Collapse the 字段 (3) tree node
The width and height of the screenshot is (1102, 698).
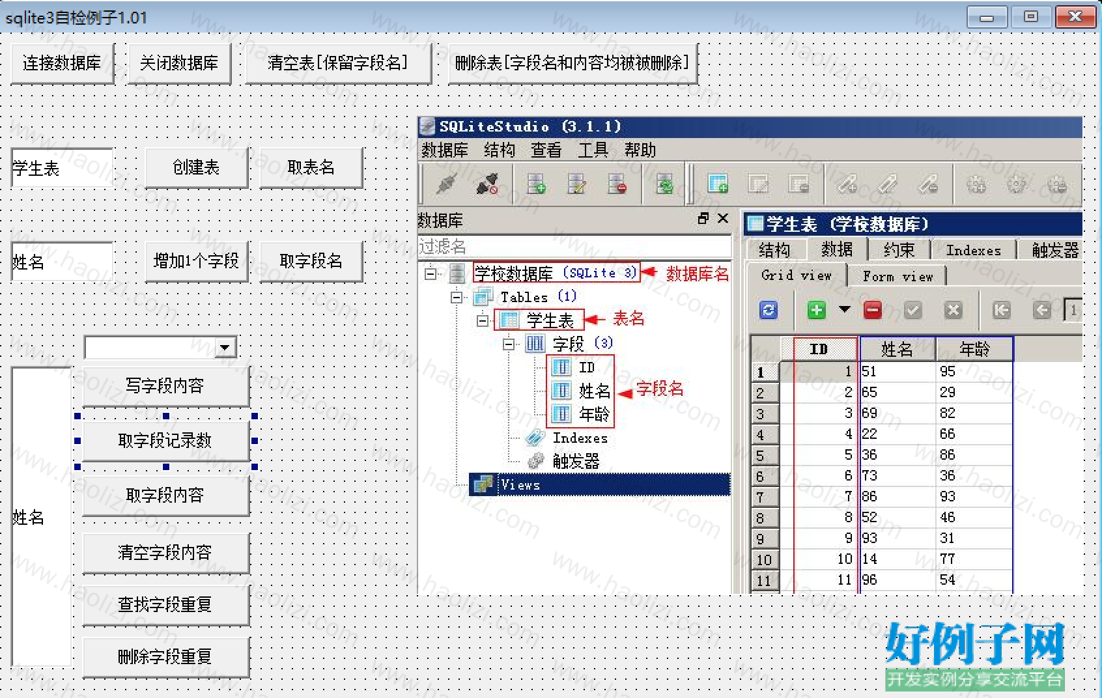(x=509, y=344)
